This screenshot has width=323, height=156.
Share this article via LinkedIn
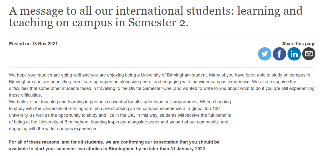point(294,54)
